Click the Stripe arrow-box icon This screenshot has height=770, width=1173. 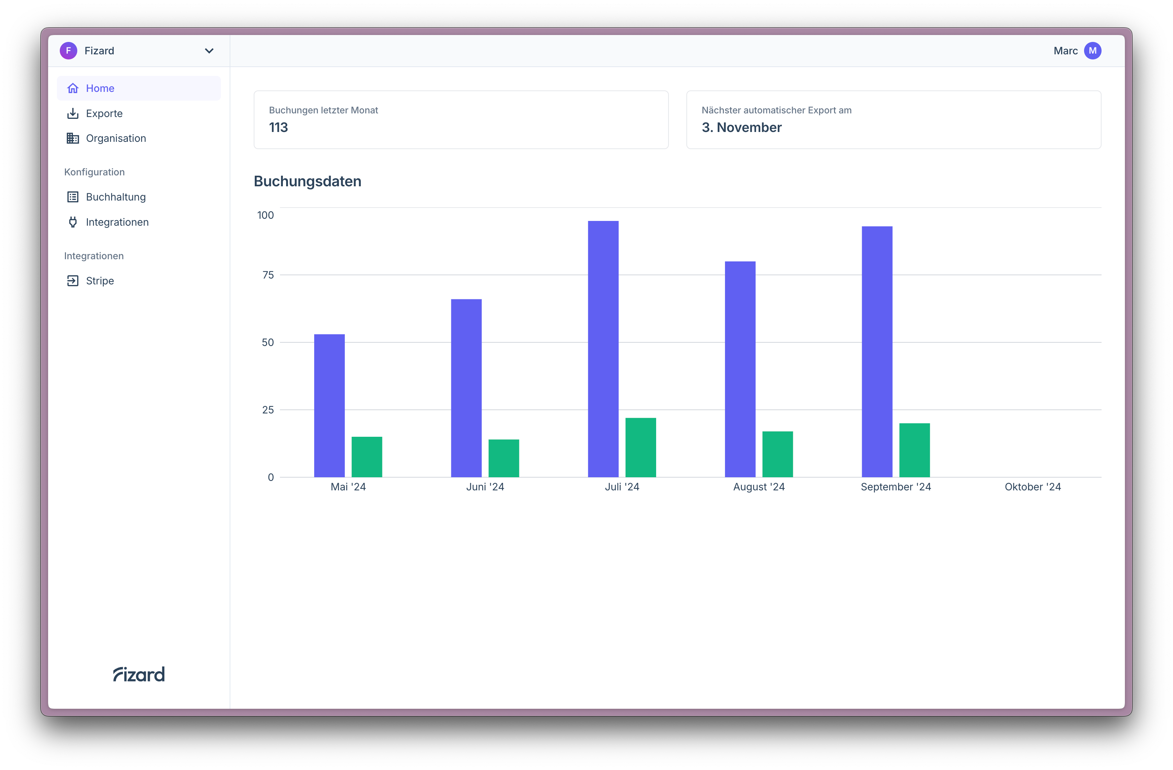(x=73, y=281)
